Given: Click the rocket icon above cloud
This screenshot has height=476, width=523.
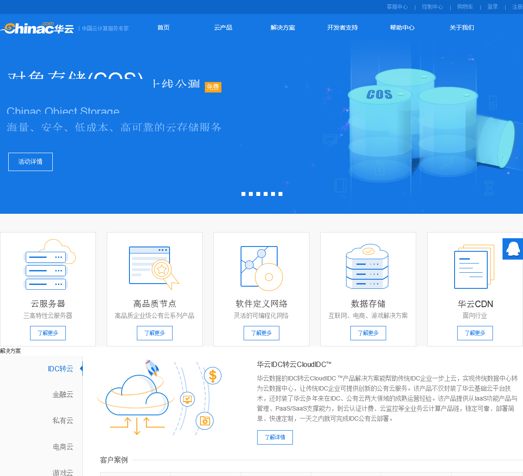Looking at the screenshot, I should tap(152, 368).
